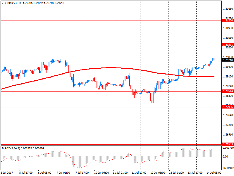Click the 11 Jul 17:00 time axis label
The image size is (234, 176).
click(x=139, y=173)
